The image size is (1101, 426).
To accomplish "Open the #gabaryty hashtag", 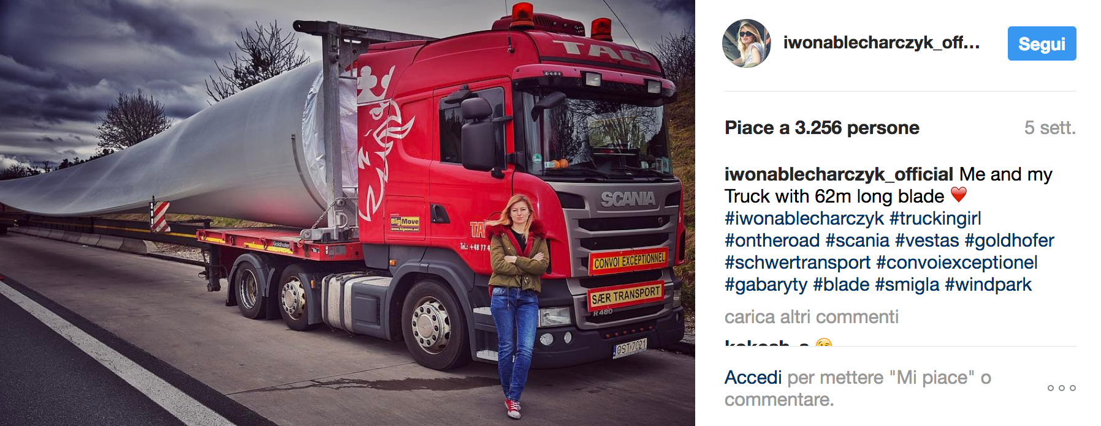I will click(x=766, y=285).
